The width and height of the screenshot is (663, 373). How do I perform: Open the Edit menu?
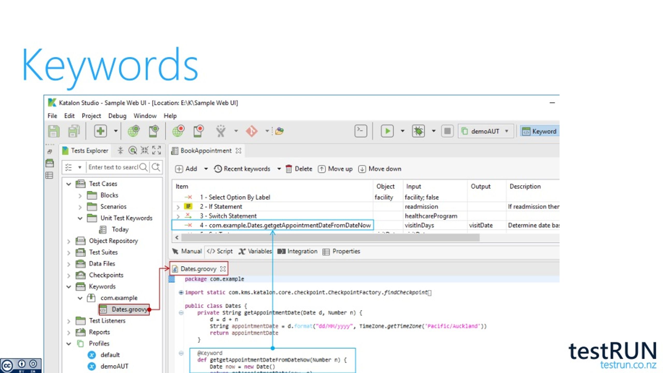69,116
